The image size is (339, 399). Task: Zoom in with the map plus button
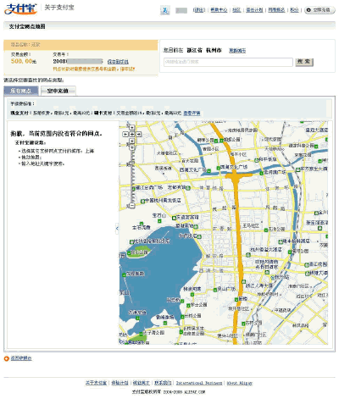(x=132, y=147)
